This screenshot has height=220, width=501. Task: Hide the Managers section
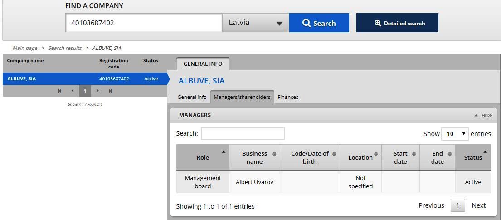point(483,115)
